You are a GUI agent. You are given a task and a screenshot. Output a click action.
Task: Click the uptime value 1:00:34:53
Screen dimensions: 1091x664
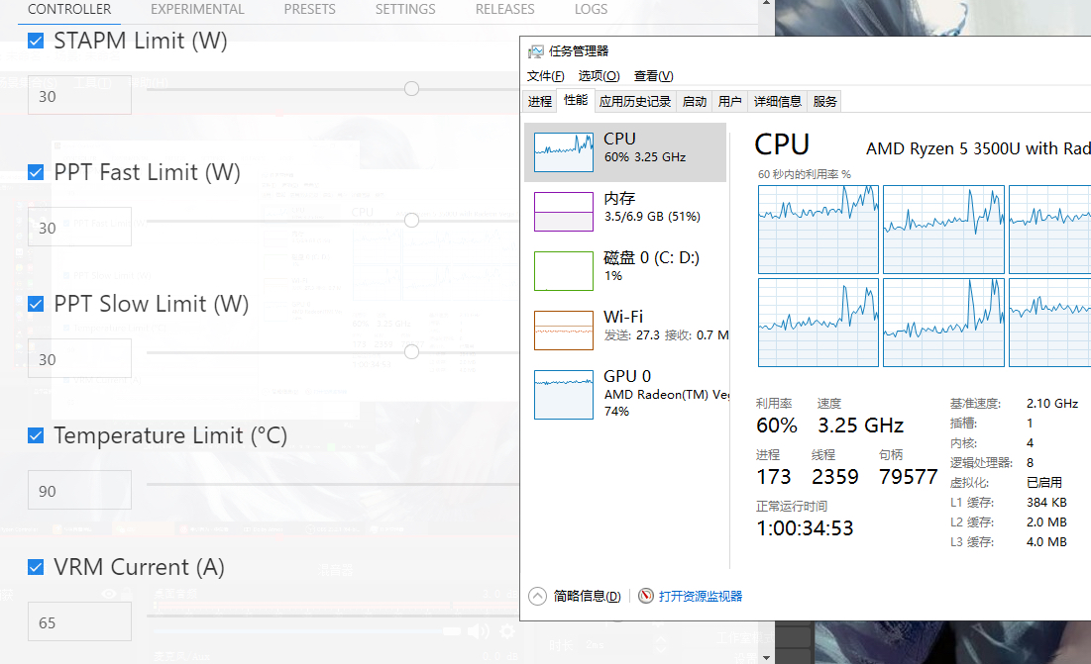(805, 528)
